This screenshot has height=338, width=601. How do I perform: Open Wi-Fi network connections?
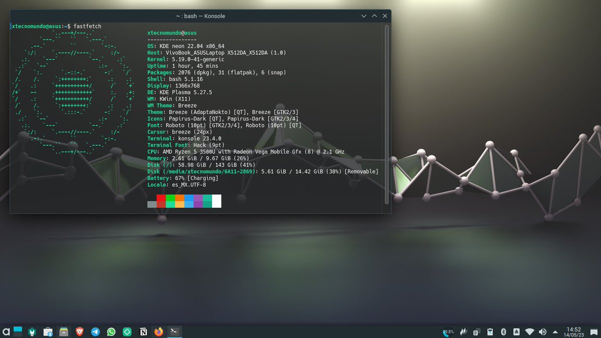[529, 331]
